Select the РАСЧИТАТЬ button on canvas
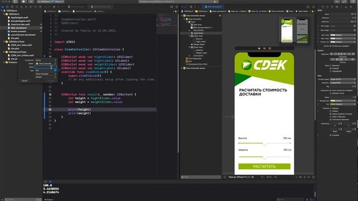This screenshot has height=201, width=358. tap(265, 166)
